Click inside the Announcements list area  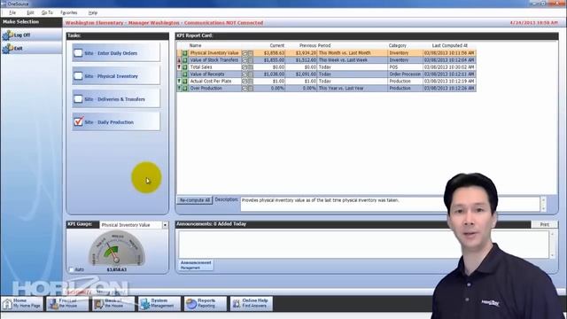363,245
